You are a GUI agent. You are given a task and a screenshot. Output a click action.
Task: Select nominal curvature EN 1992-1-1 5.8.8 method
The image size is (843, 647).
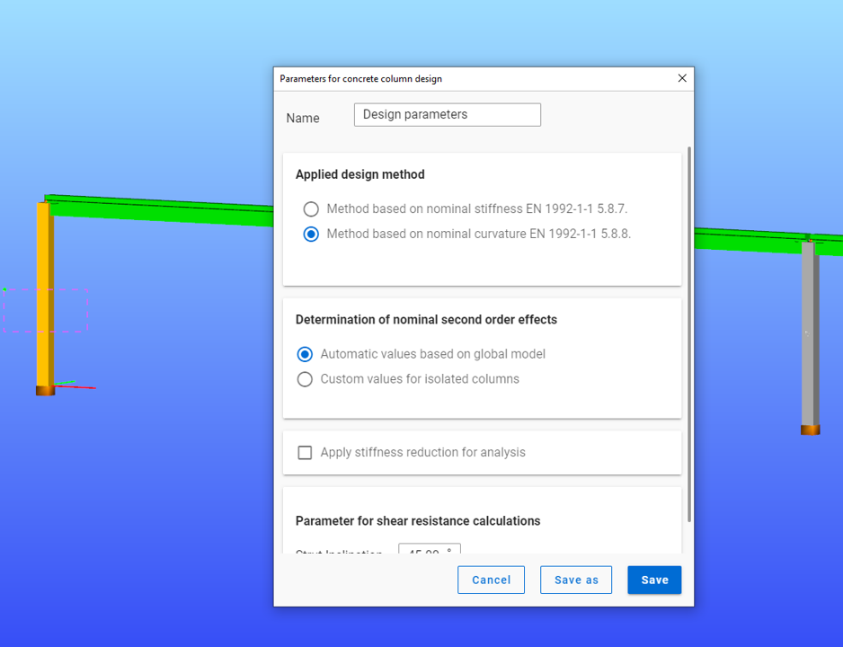pos(311,235)
